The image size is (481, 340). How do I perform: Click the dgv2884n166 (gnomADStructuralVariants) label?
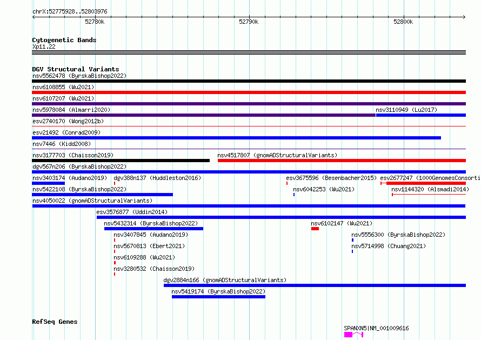point(225,280)
